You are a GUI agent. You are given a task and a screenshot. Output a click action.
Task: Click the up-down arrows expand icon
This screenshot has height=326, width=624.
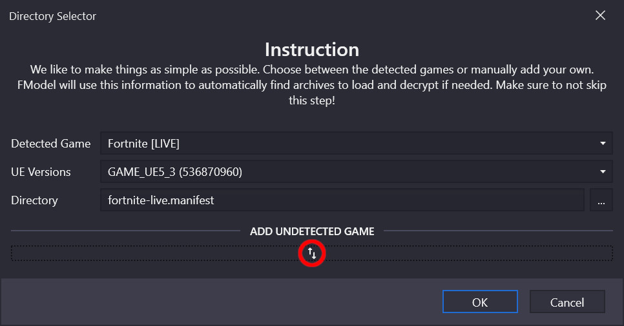pos(312,254)
